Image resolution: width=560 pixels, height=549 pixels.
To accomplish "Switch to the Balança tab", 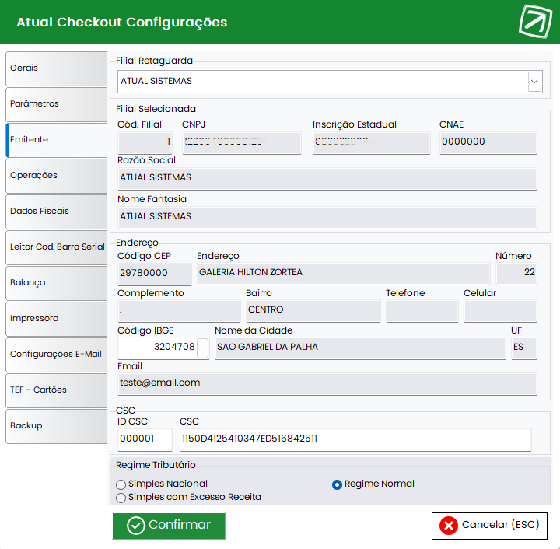I will pos(57,283).
